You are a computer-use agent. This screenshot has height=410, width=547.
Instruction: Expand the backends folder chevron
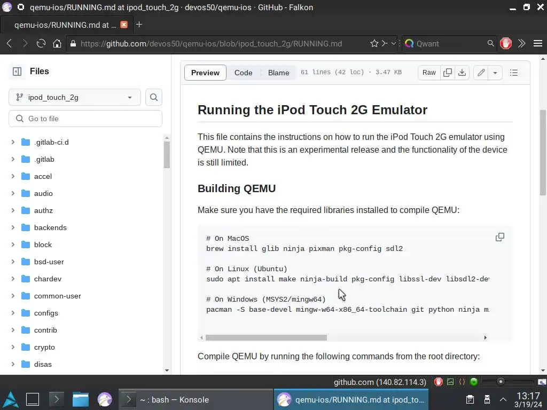coord(13,227)
